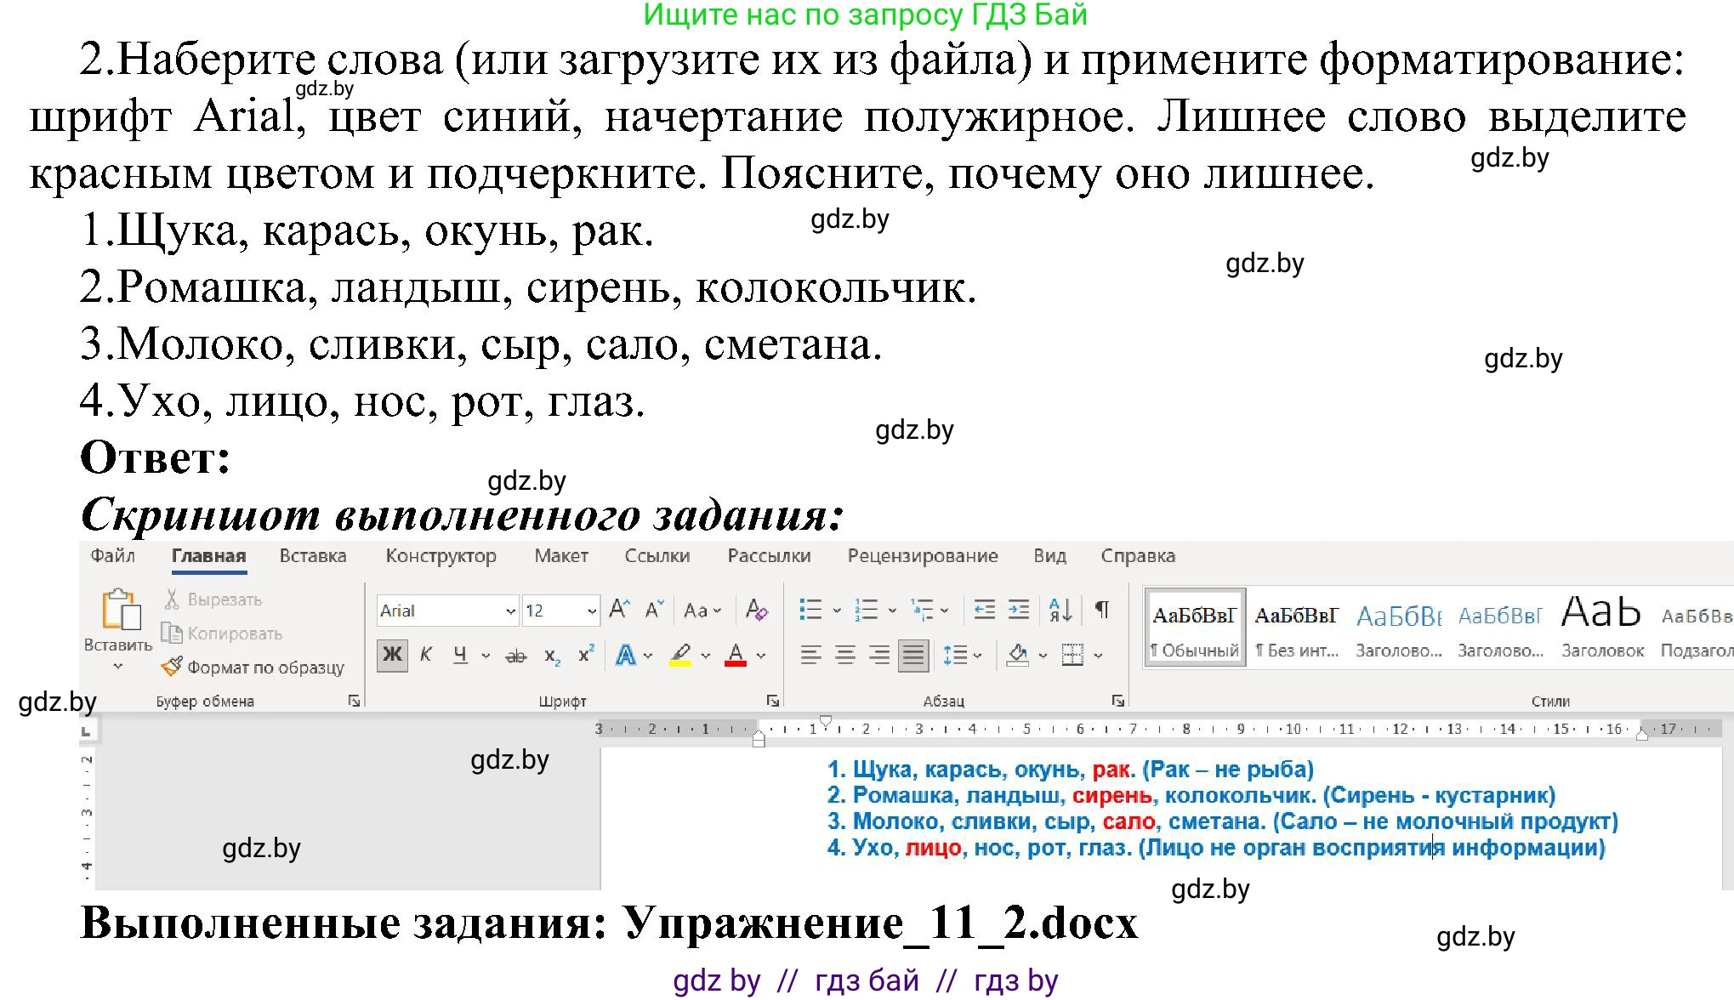Open the Шрифт group dialog launcher
1734x1000 pixels.
click(x=772, y=700)
